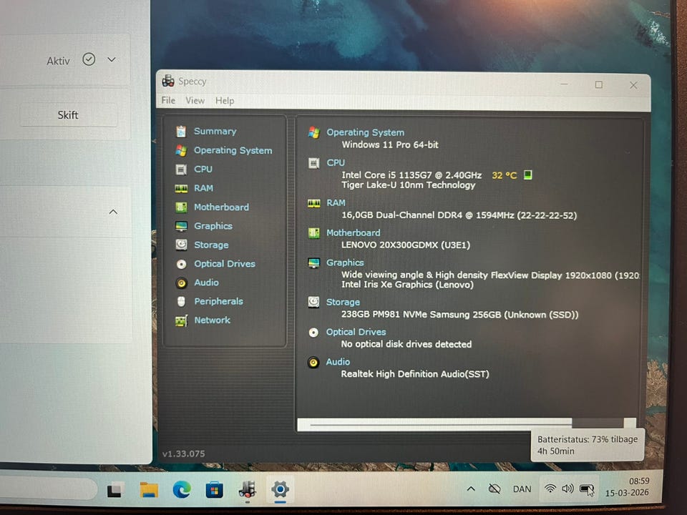Screen dimensions: 687x515
Task: Click the Network icon in sidebar
Action: 181,320
